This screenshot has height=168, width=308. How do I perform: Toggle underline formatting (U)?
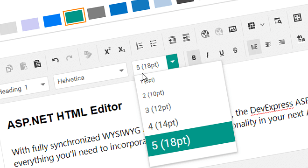coord(222,53)
